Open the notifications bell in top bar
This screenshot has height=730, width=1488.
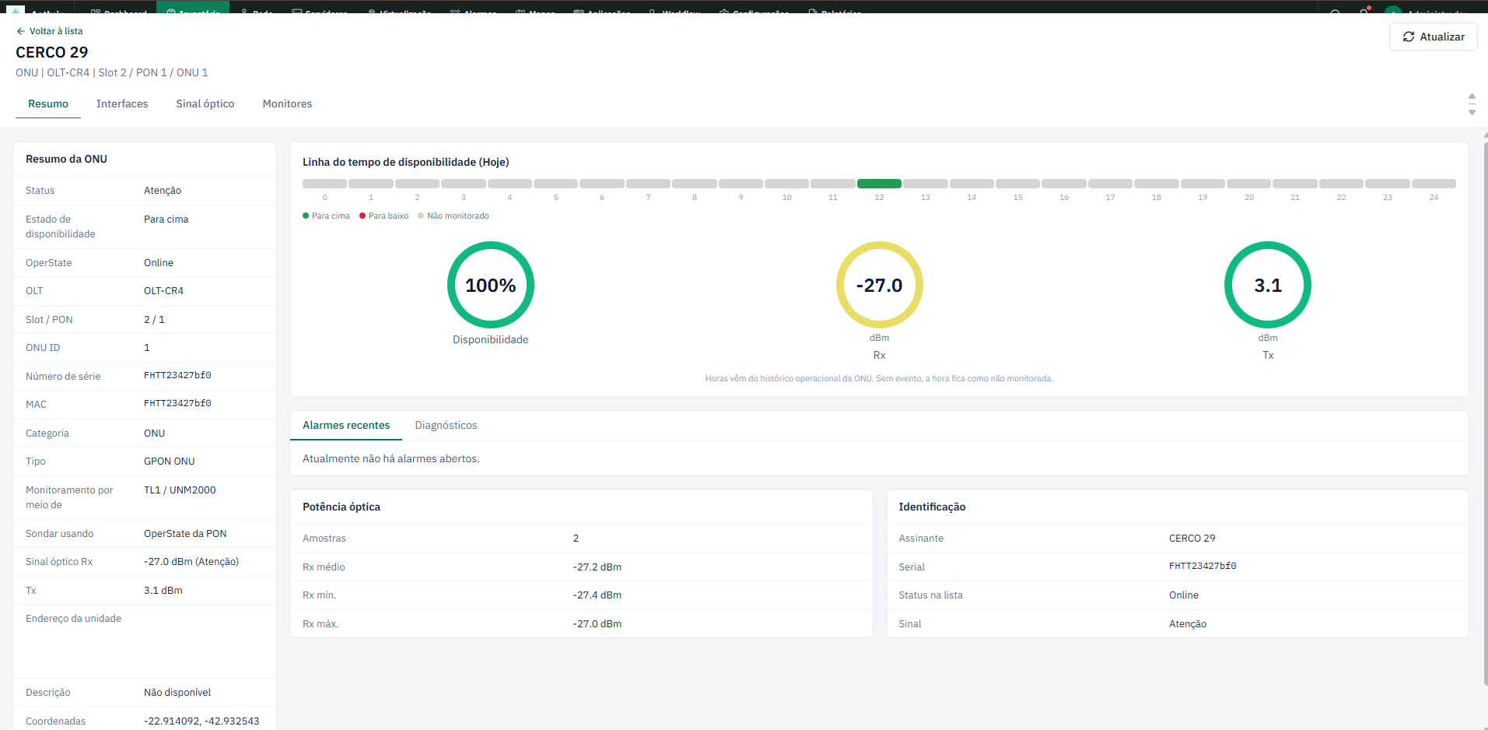click(x=1364, y=10)
